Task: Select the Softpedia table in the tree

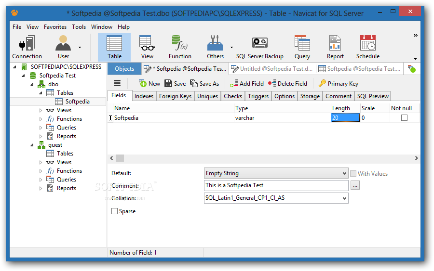Action: (x=77, y=102)
